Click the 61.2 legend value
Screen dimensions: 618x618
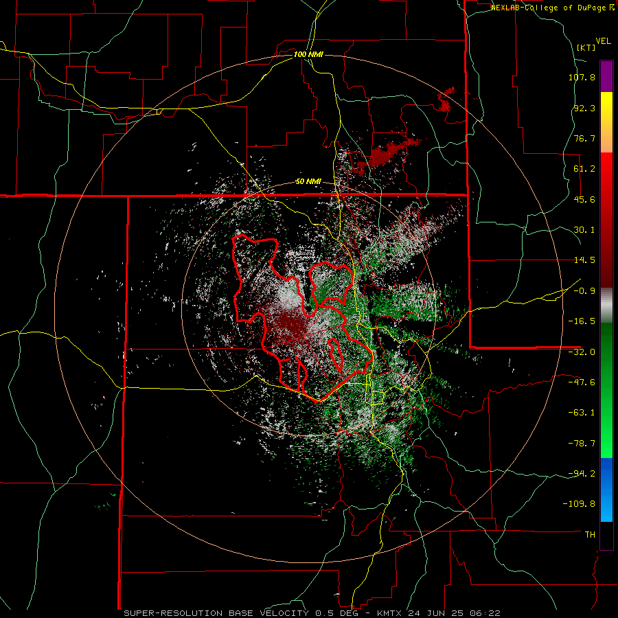584,169
